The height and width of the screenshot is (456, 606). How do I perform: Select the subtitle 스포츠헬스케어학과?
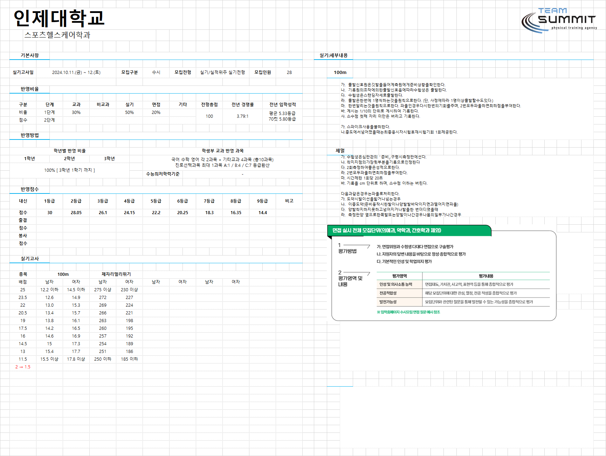point(57,35)
